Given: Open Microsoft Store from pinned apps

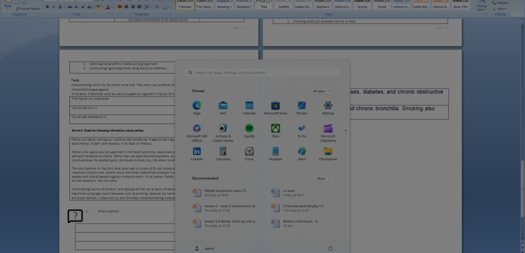Looking at the screenshot, I should (276, 108).
